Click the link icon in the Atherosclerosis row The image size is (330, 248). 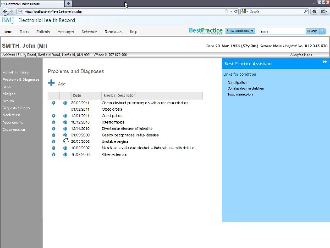54,155
